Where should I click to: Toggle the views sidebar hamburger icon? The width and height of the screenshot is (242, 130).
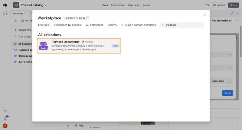pos(15,21)
